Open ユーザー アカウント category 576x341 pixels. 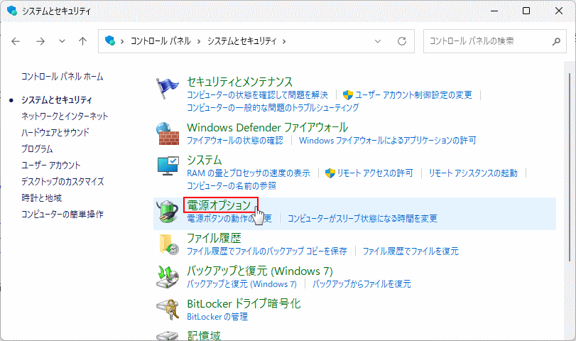(x=50, y=165)
